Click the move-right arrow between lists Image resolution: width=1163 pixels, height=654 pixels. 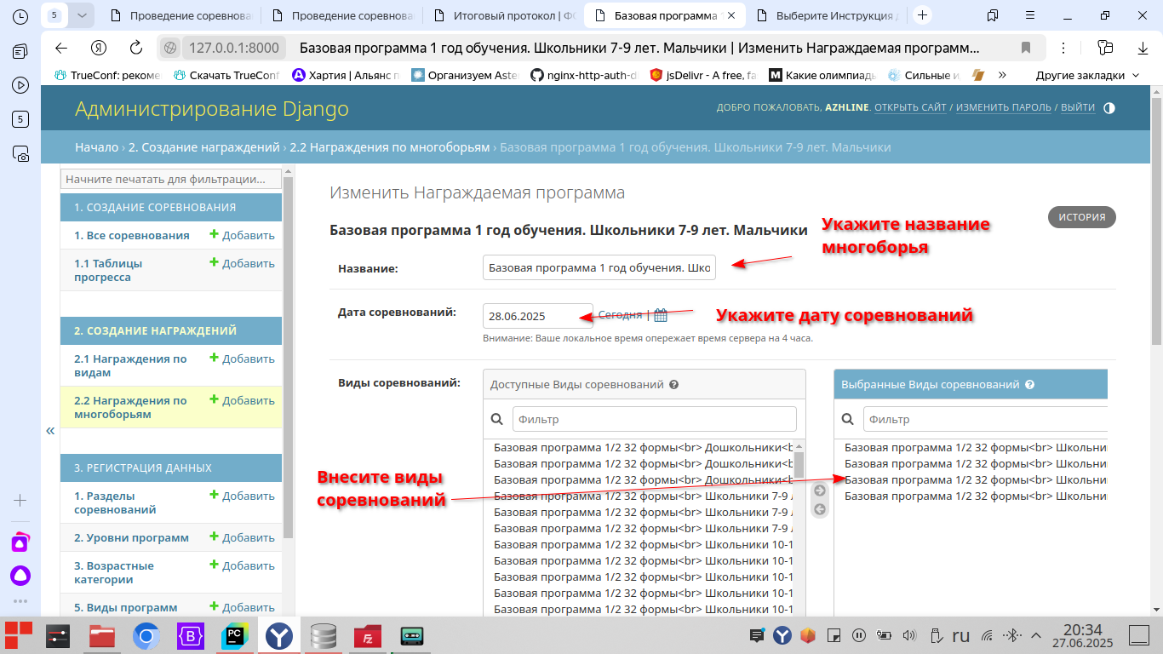pos(820,490)
